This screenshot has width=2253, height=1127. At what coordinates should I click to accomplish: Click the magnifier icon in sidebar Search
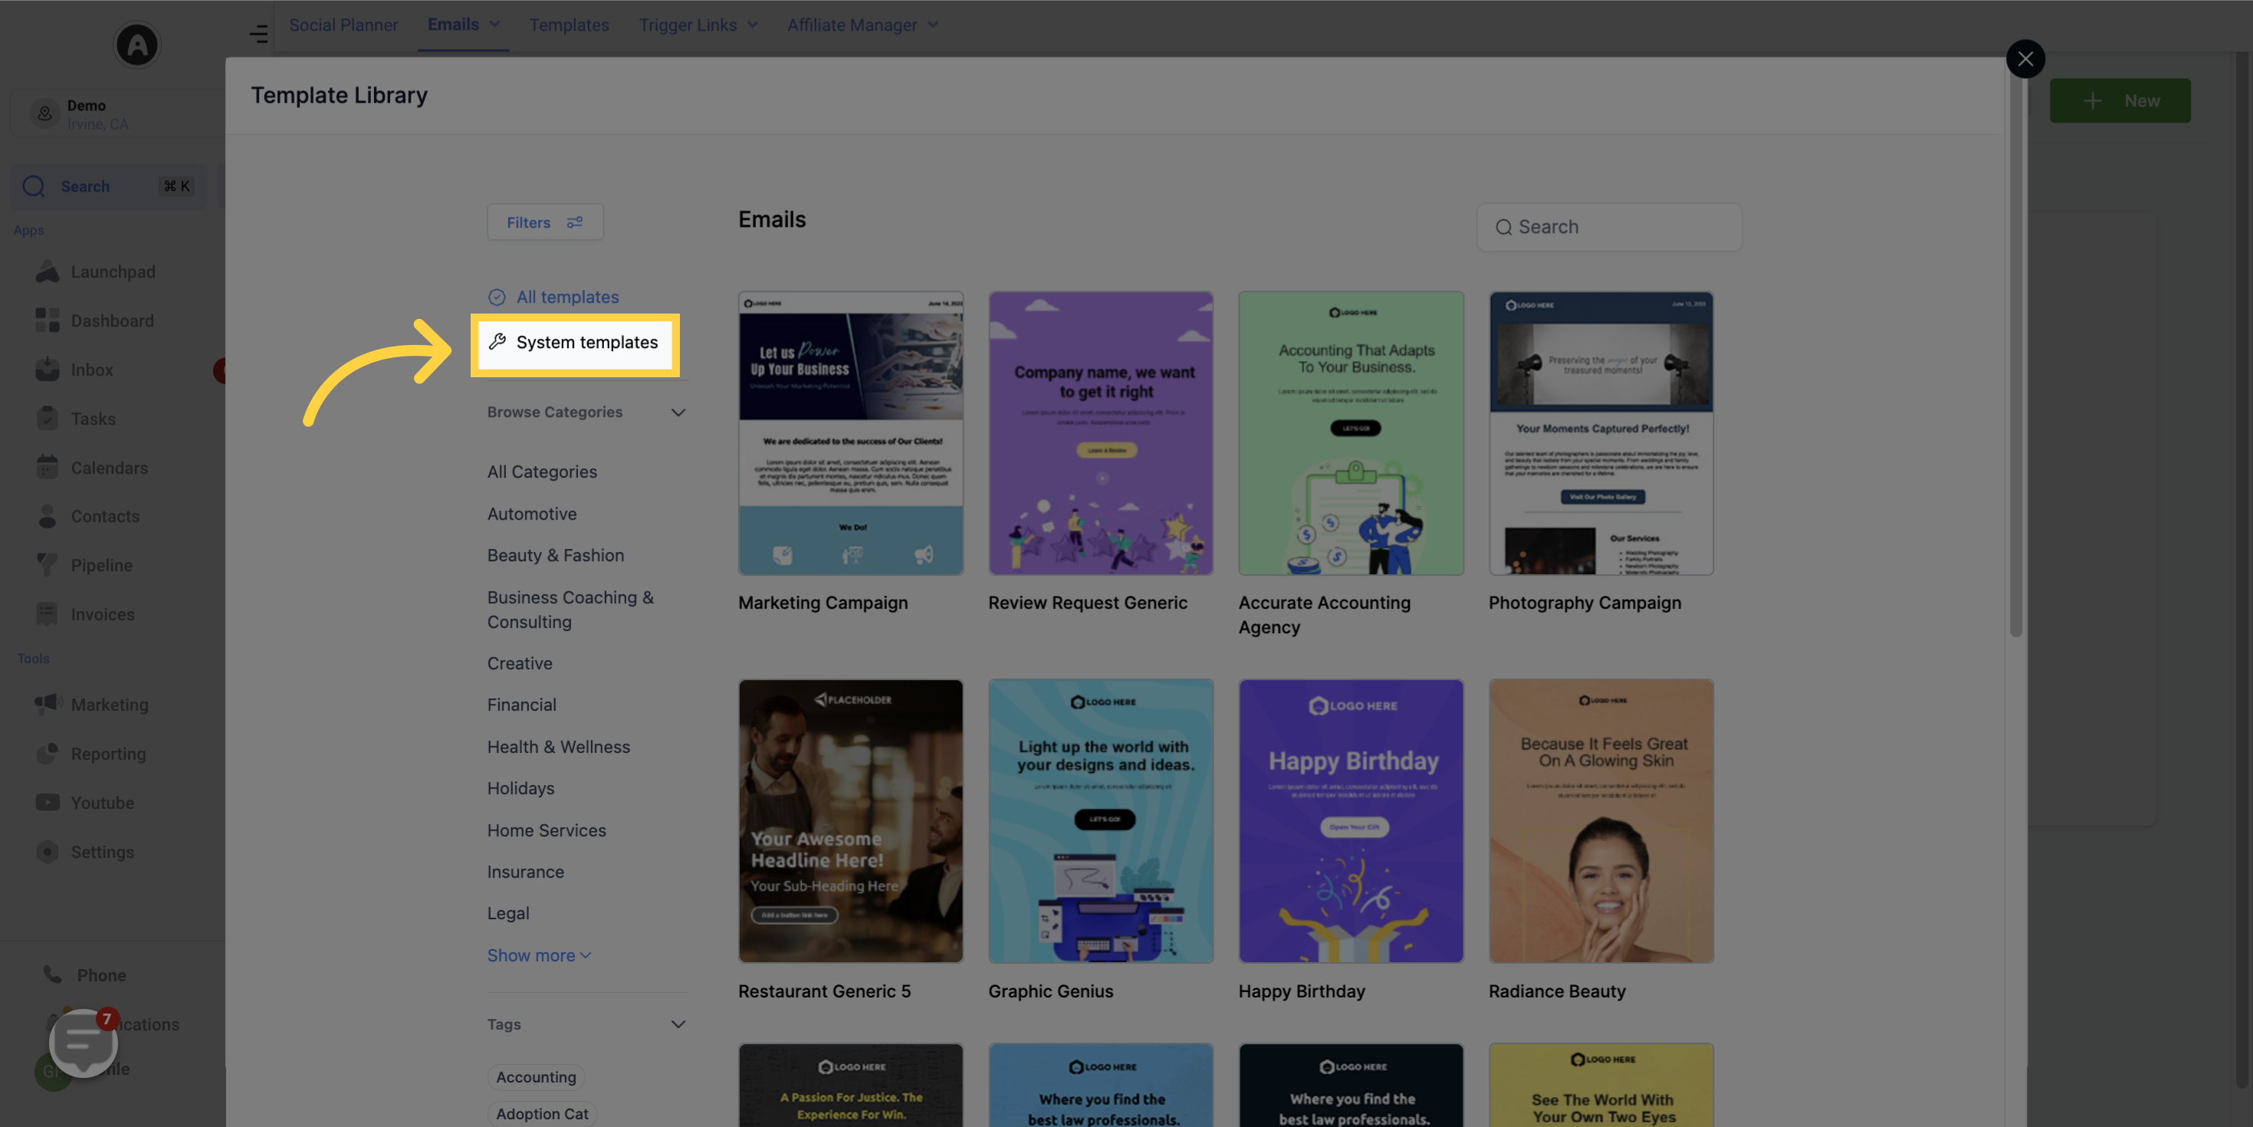[34, 186]
